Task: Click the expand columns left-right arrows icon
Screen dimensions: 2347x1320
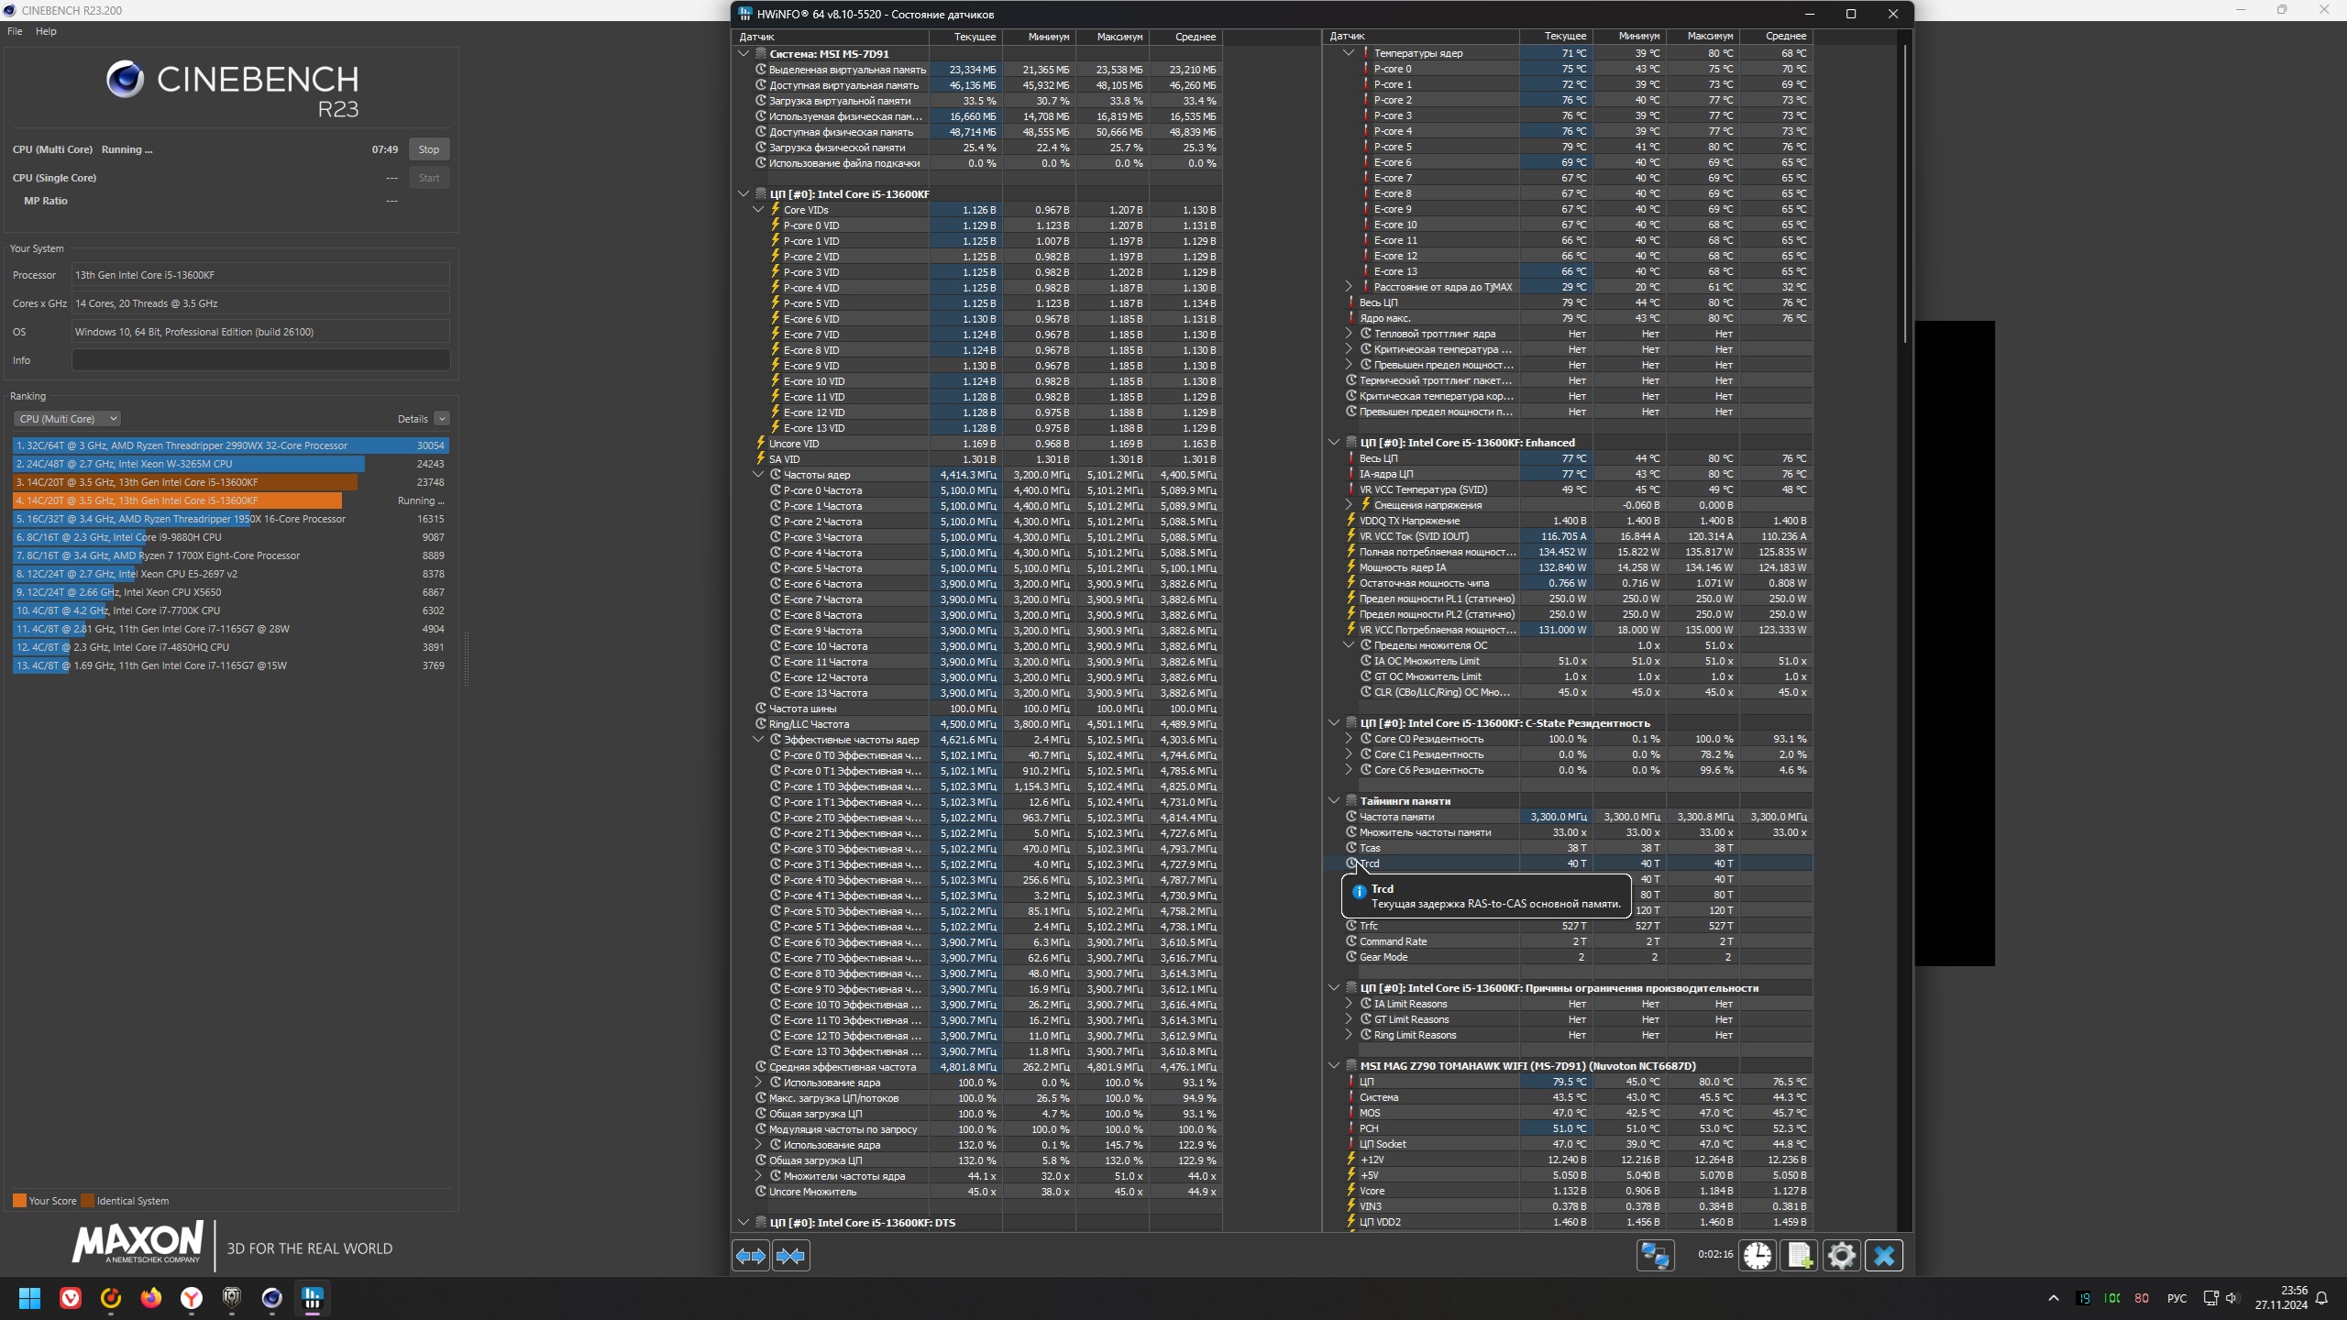Action: (x=751, y=1255)
